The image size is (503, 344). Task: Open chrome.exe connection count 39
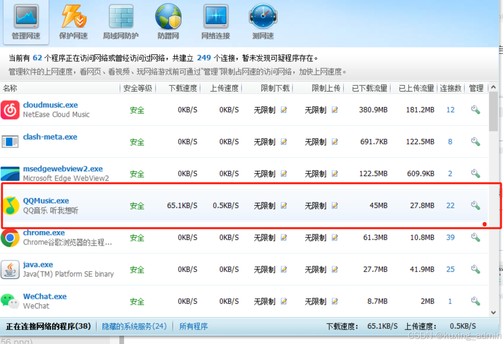coord(450,238)
